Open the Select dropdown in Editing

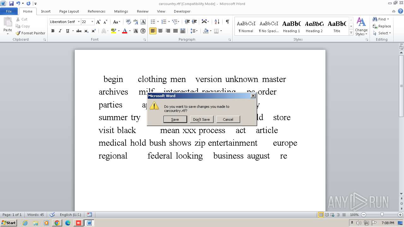click(x=382, y=33)
